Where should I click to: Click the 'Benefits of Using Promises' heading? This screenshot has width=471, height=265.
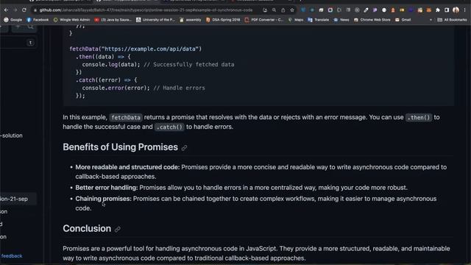coord(120,147)
